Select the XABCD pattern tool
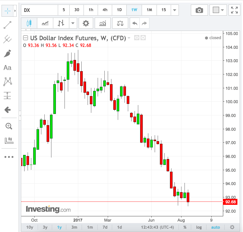 (7, 82)
